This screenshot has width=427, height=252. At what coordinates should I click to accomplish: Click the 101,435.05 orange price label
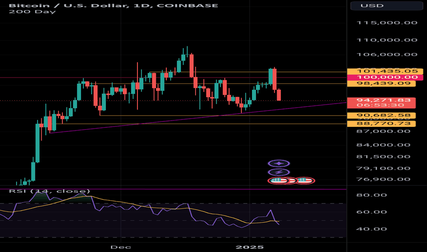[x=385, y=71]
